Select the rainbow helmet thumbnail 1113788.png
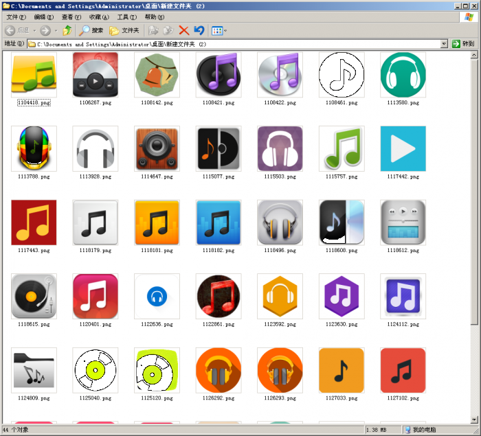The height and width of the screenshot is (436, 481). point(34,148)
